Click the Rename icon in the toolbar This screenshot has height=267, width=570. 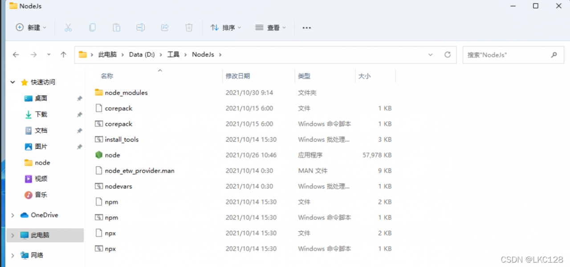[x=141, y=28]
